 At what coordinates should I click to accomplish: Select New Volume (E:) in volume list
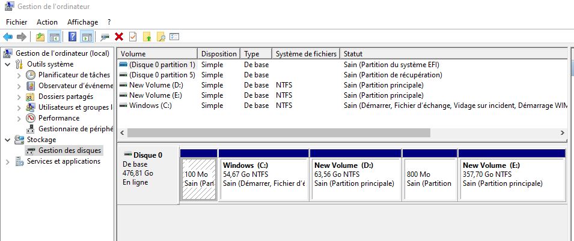[x=343, y=95]
